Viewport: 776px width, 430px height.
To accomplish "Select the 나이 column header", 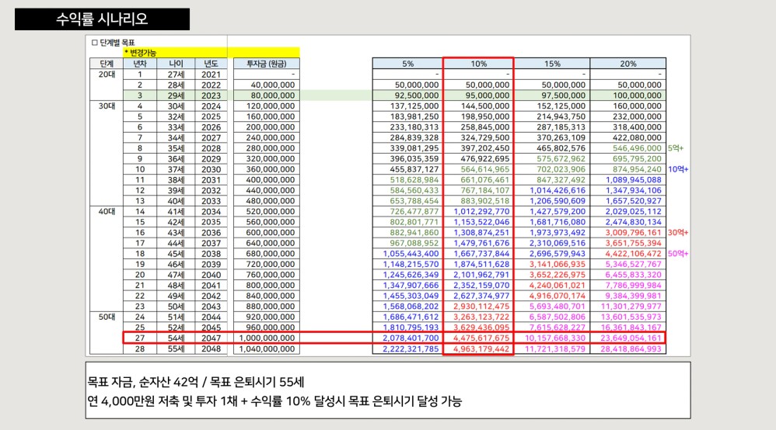I will click(x=176, y=64).
